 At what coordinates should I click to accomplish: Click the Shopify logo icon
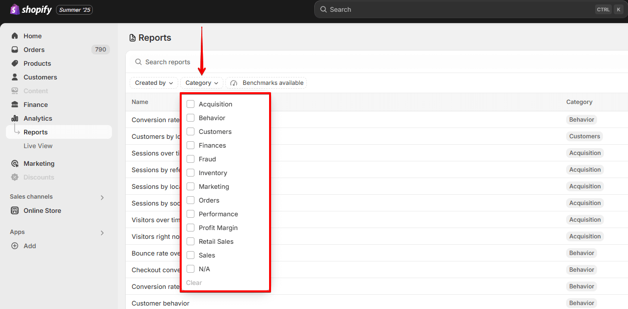(x=15, y=9)
